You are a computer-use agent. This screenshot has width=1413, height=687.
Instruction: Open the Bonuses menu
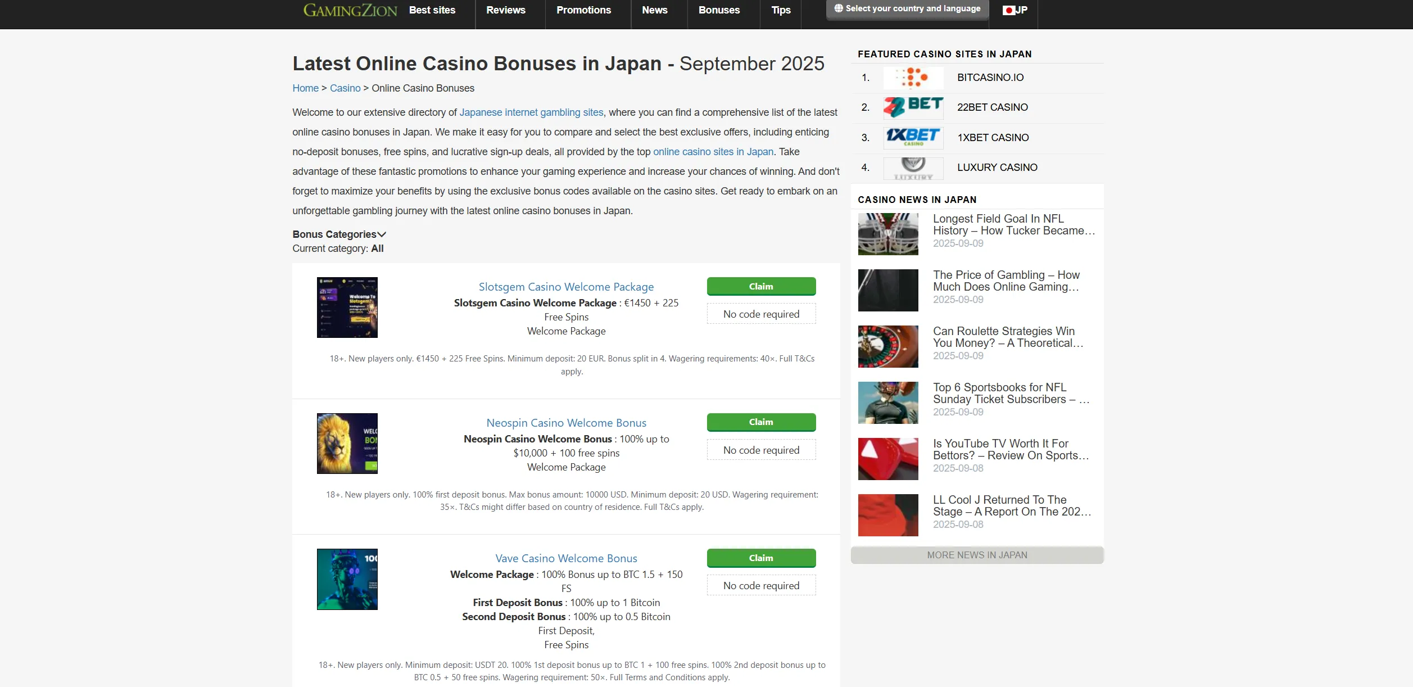click(x=719, y=10)
